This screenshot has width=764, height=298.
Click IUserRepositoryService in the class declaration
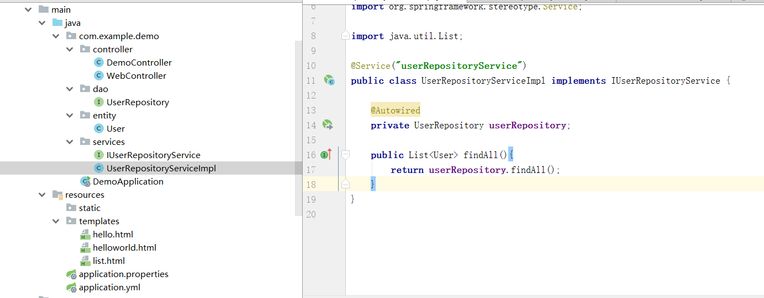pos(666,80)
